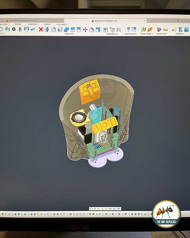
Task: Click the blue bucket-shaped tool icon
Action: click(27, 29)
